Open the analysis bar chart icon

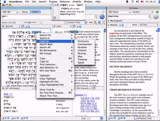pos(41,22)
